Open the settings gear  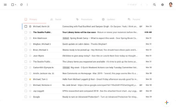coord(162,5)
